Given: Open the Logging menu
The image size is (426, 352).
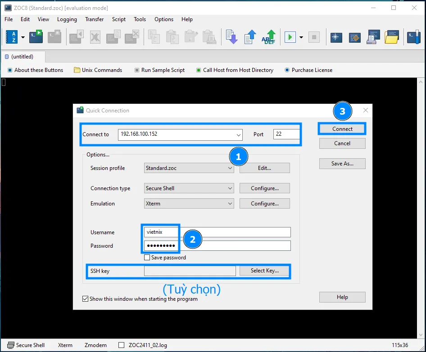Looking at the screenshot, I should [x=67, y=19].
